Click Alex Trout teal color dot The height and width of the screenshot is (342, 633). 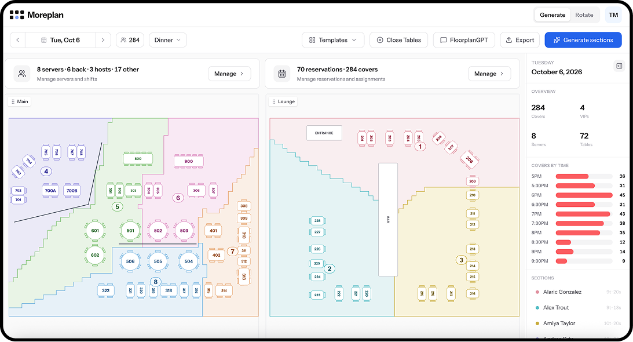point(537,308)
